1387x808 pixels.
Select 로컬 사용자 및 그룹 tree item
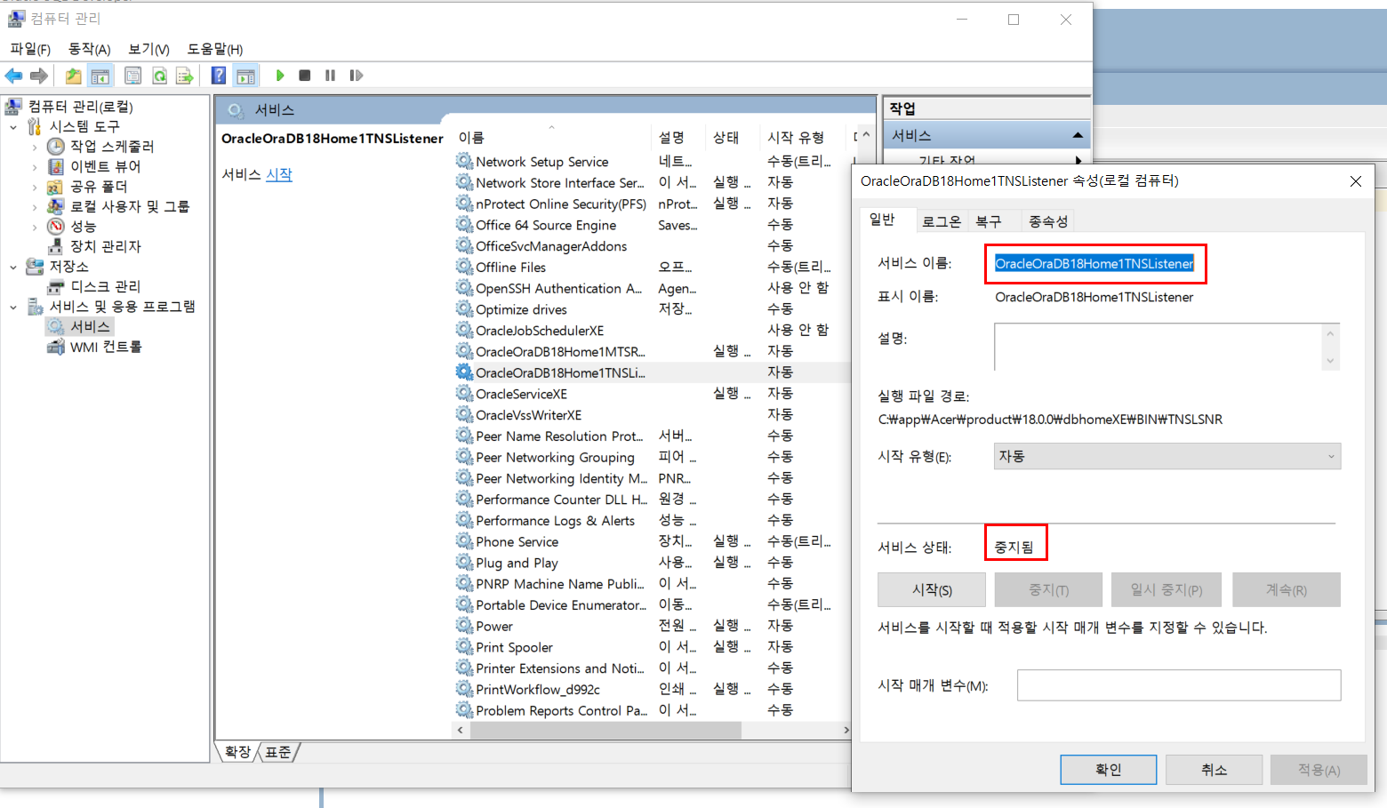click(130, 206)
